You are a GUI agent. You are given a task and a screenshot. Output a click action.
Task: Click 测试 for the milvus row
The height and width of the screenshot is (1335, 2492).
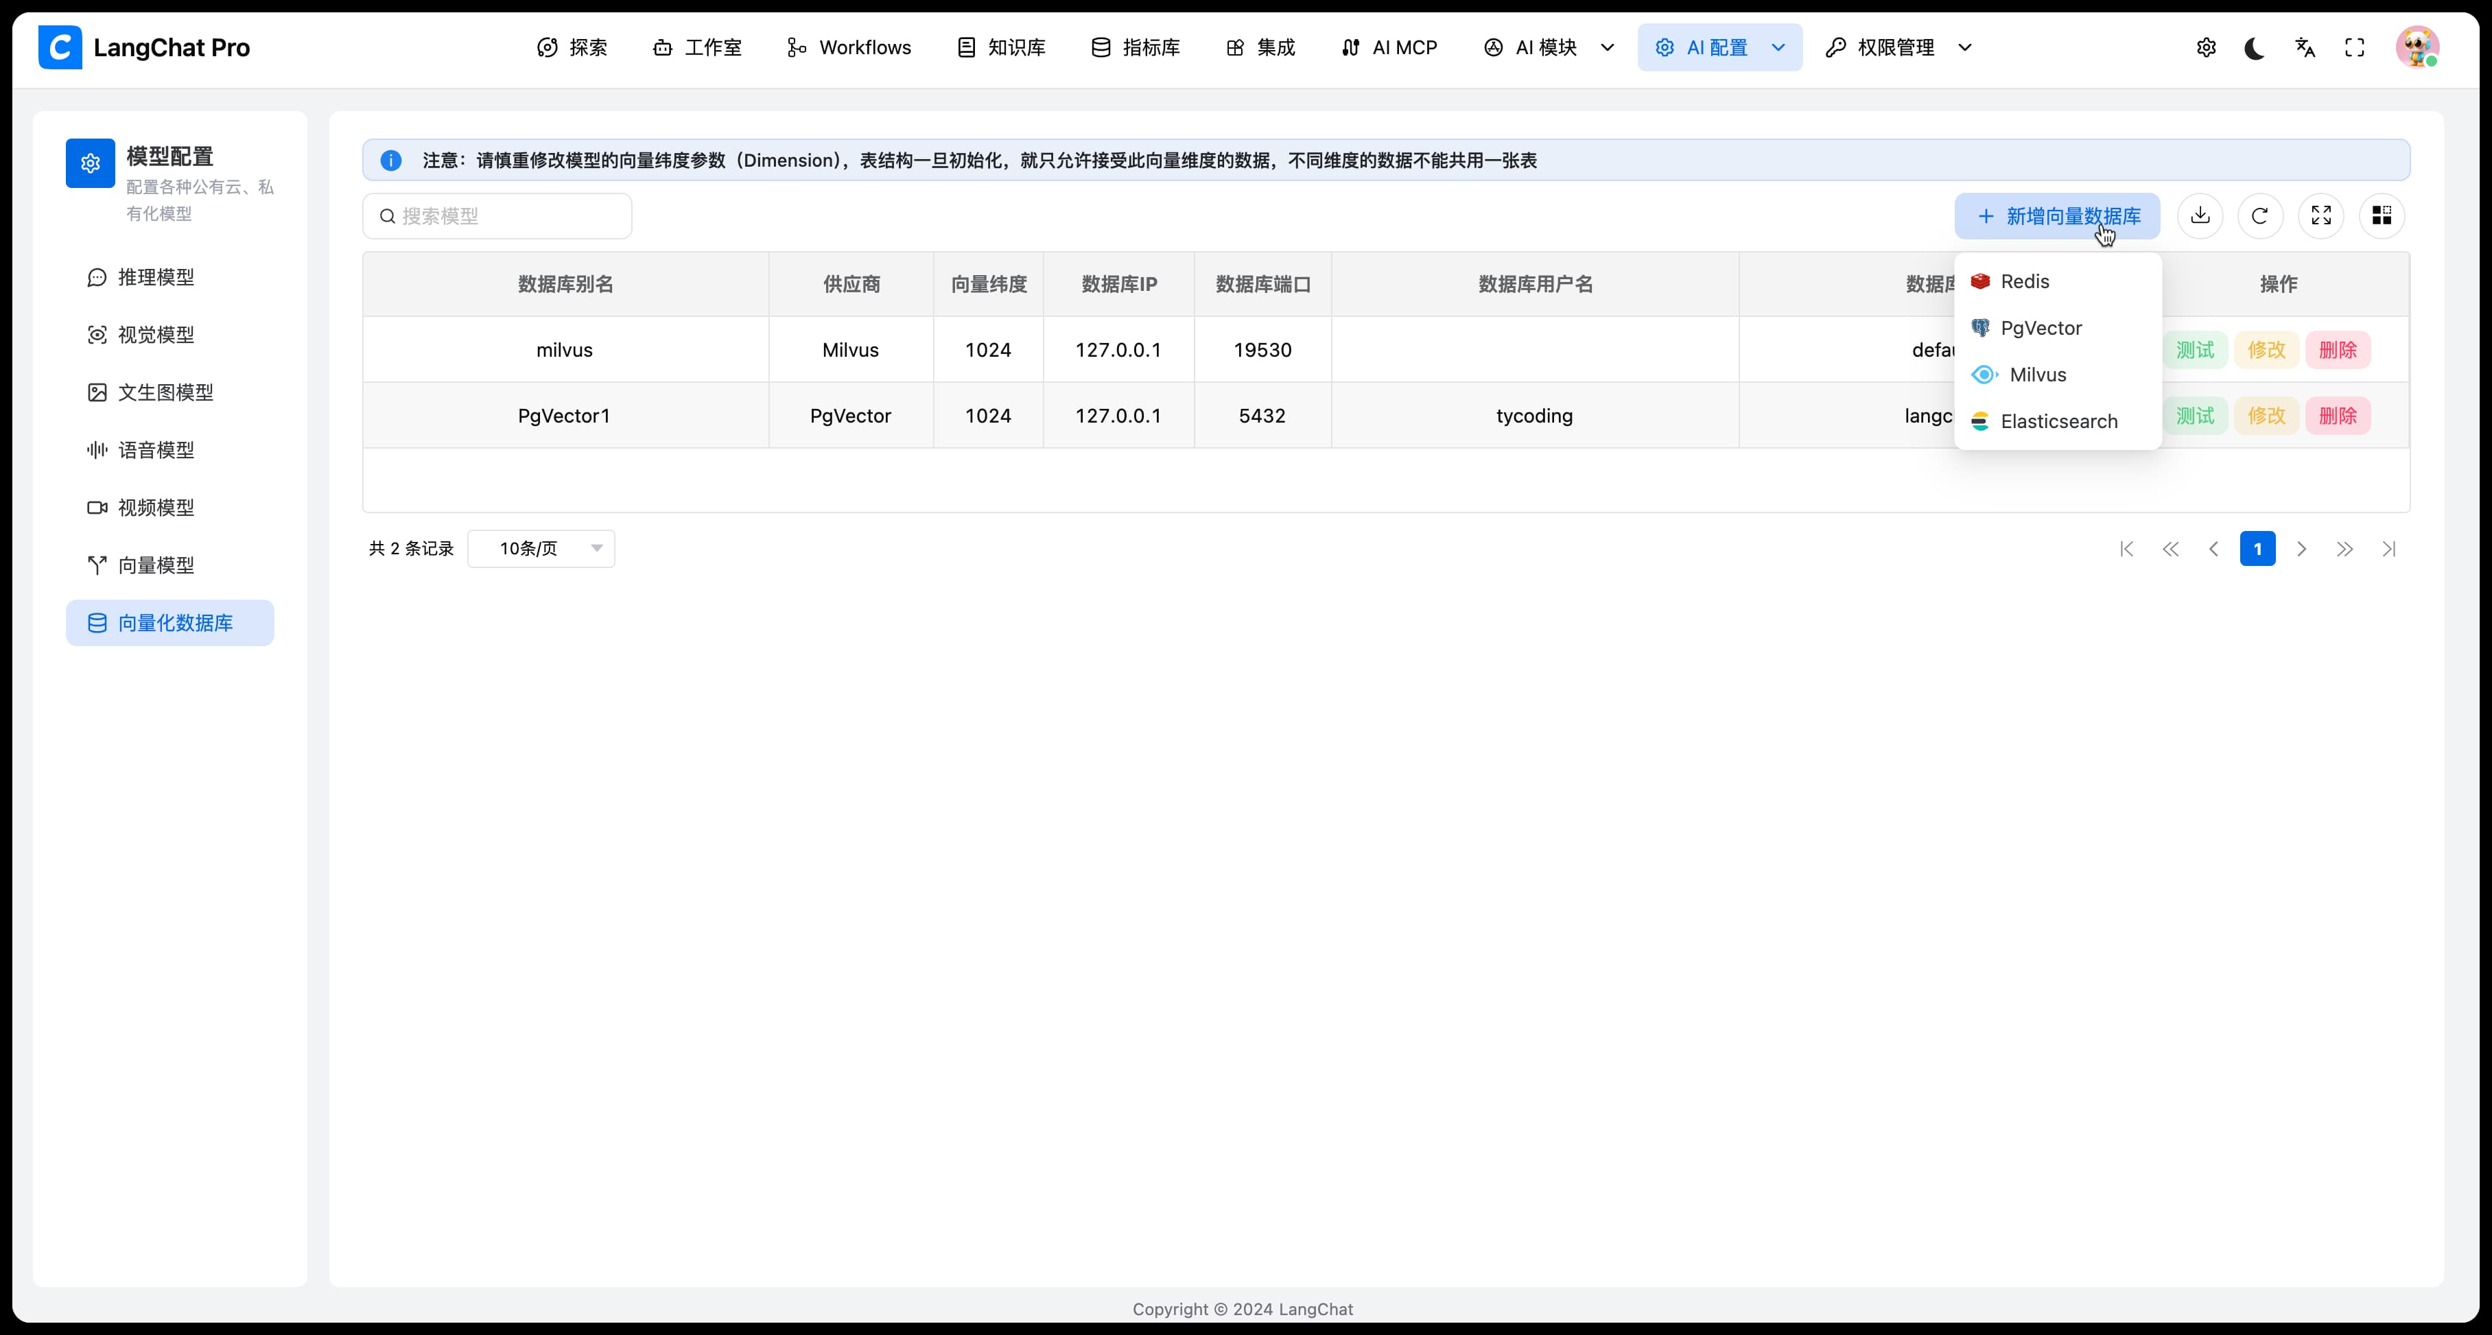tap(2195, 350)
